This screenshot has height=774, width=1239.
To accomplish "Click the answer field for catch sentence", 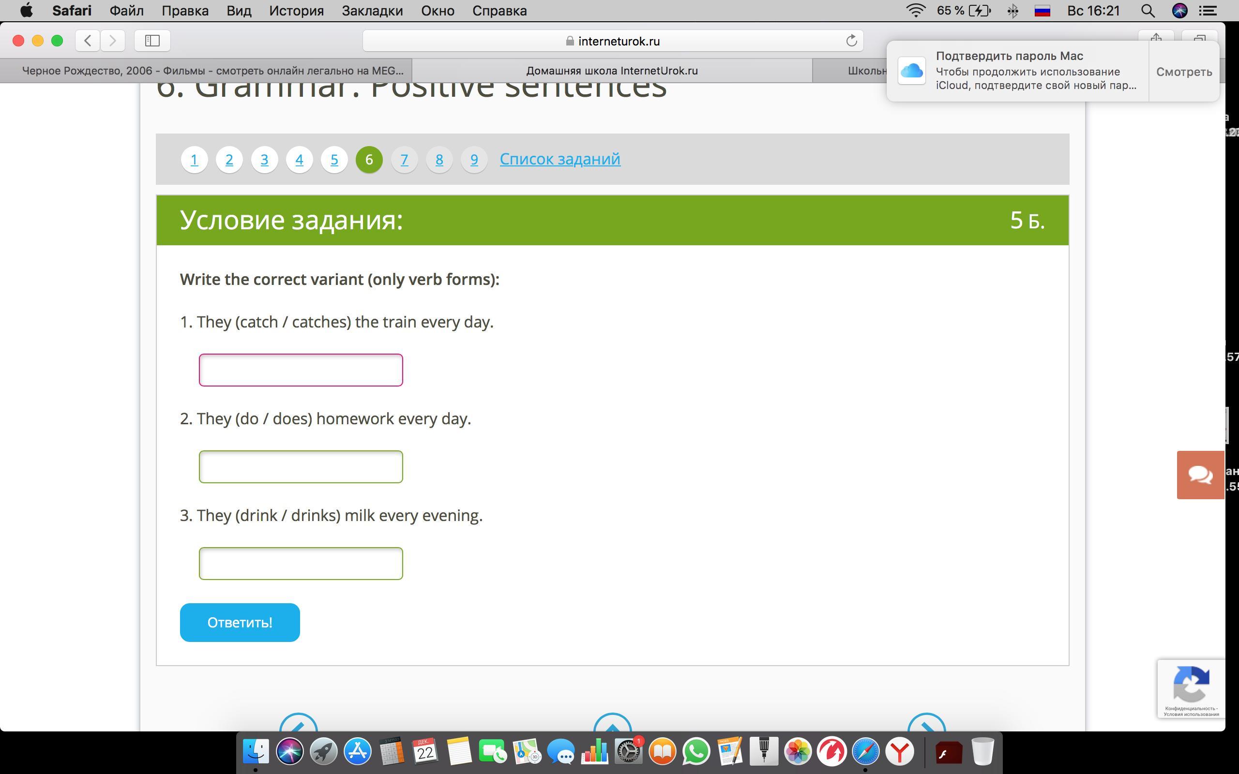I will coord(301,370).
